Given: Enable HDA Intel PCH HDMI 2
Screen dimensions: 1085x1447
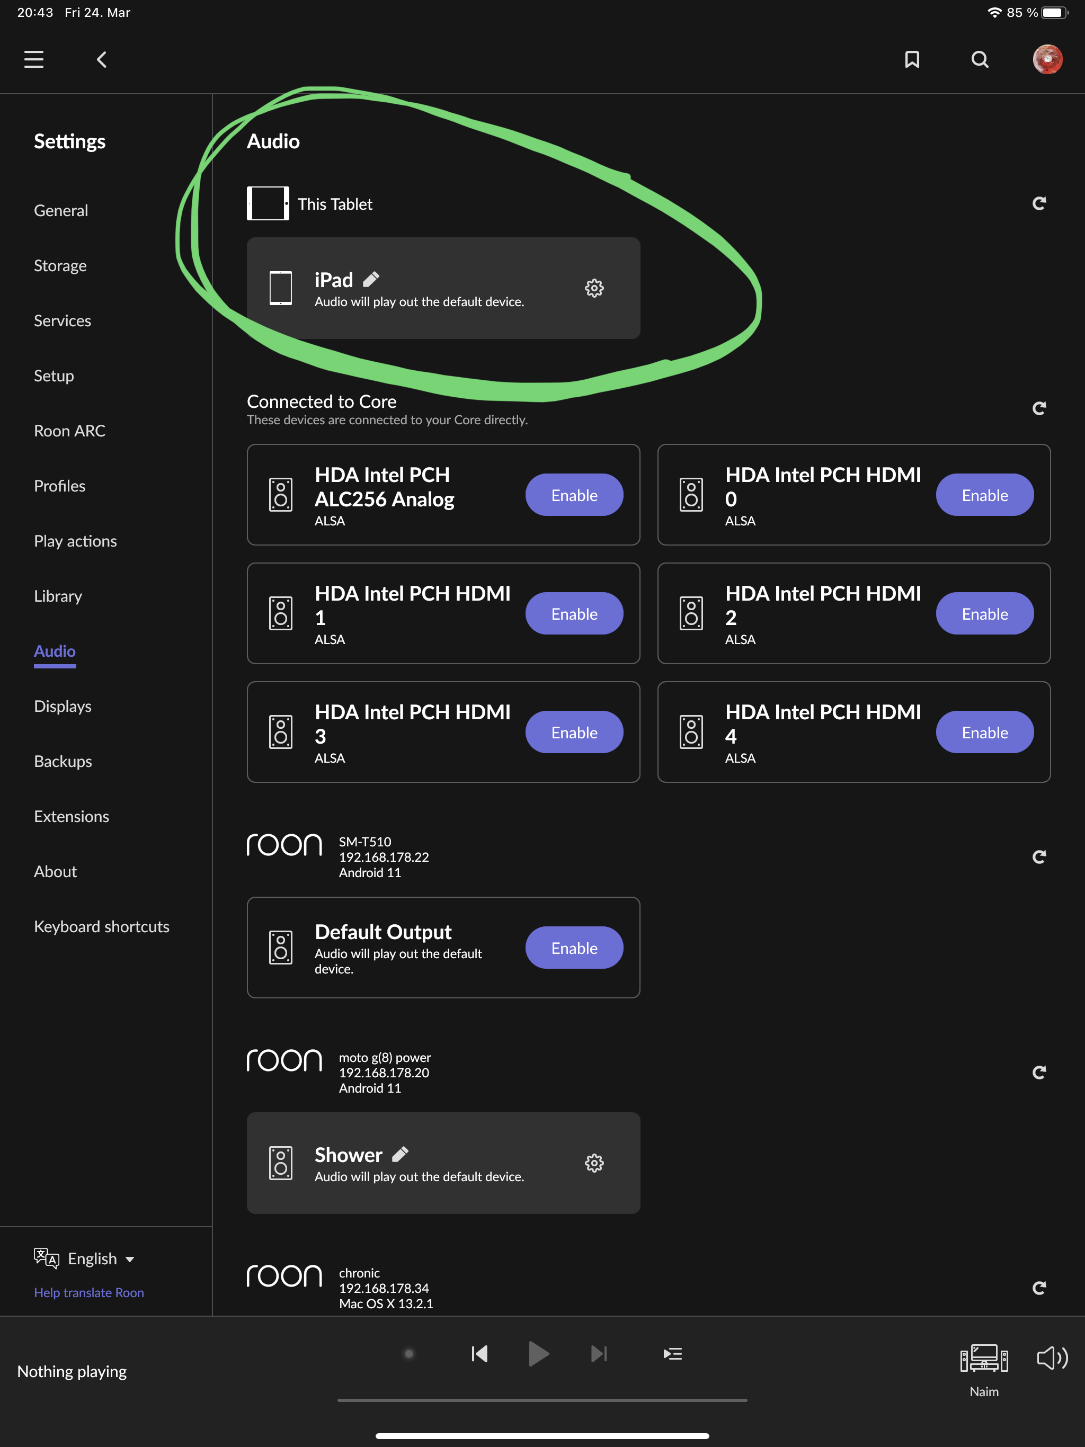Looking at the screenshot, I should pos(984,613).
